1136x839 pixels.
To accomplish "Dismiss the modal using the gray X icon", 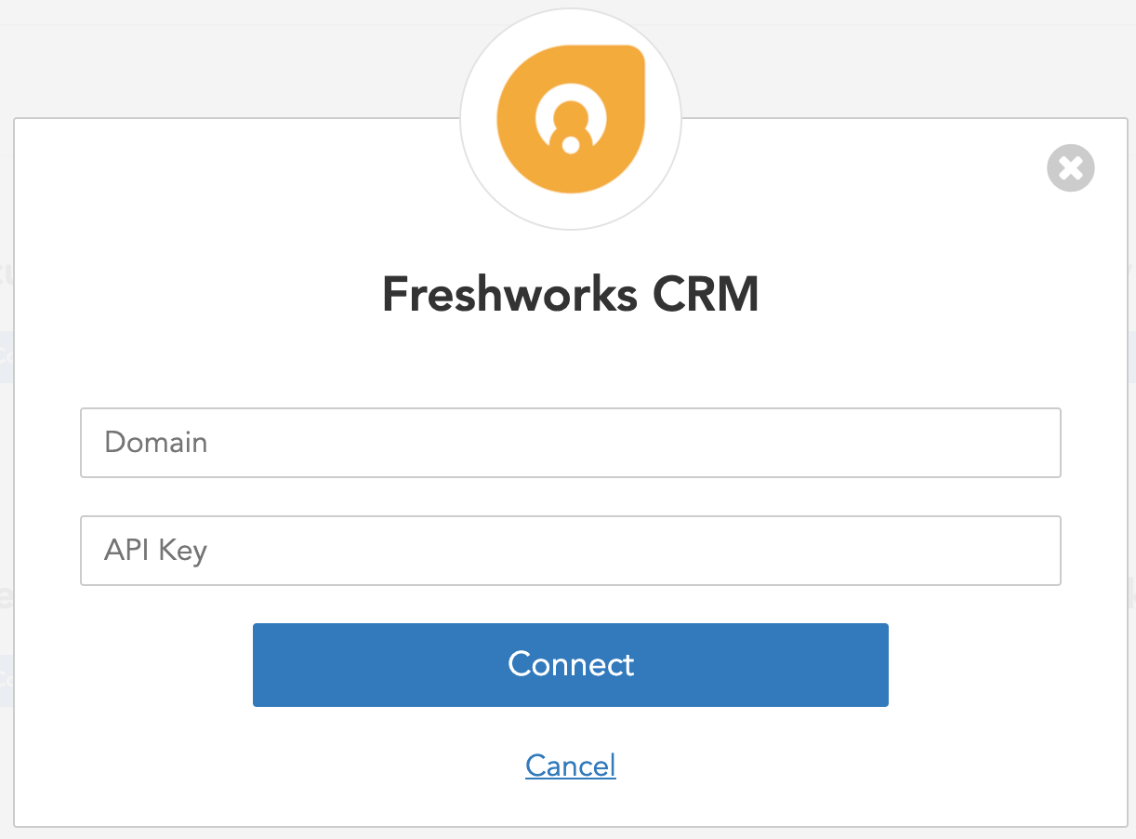I will click(1070, 168).
